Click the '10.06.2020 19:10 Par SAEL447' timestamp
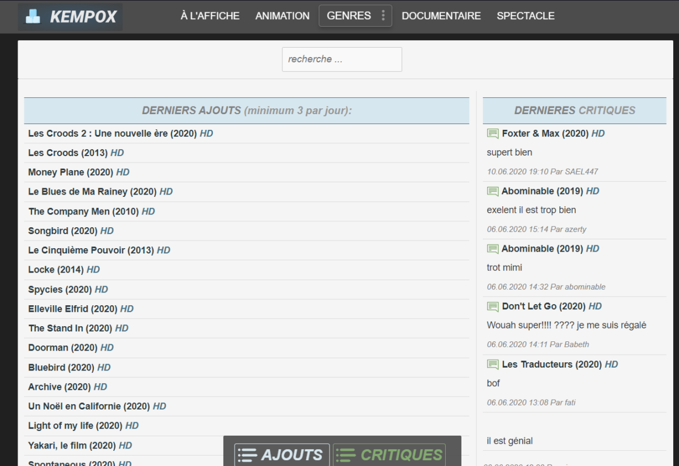The image size is (679, 466). 542,172
